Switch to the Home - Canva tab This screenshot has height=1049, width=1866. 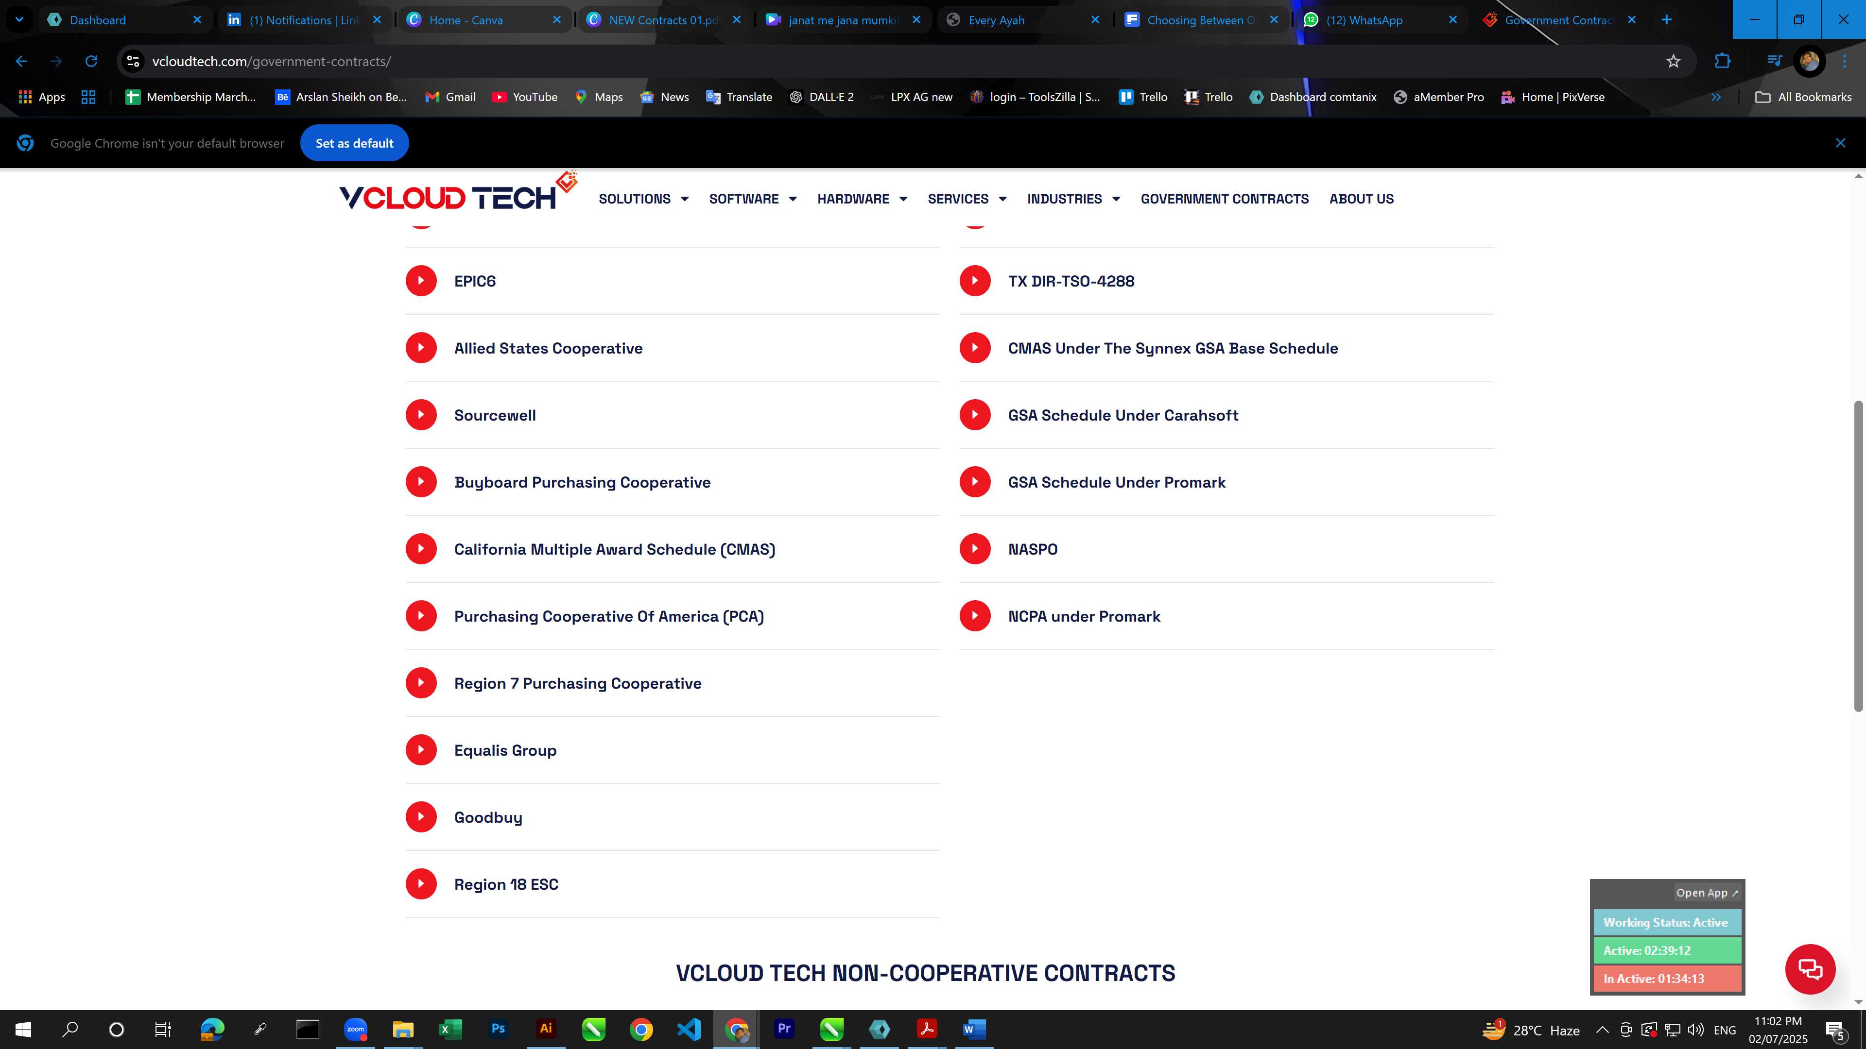(484, 19)
